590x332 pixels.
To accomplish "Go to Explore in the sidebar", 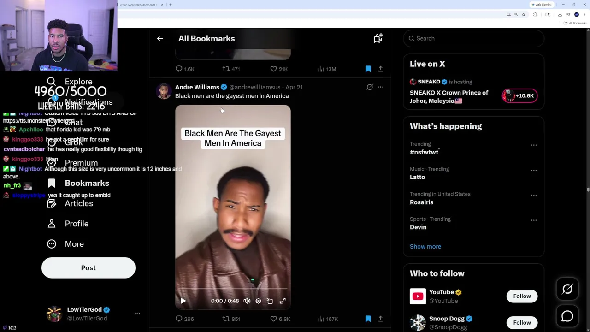I will pos(70,82).
